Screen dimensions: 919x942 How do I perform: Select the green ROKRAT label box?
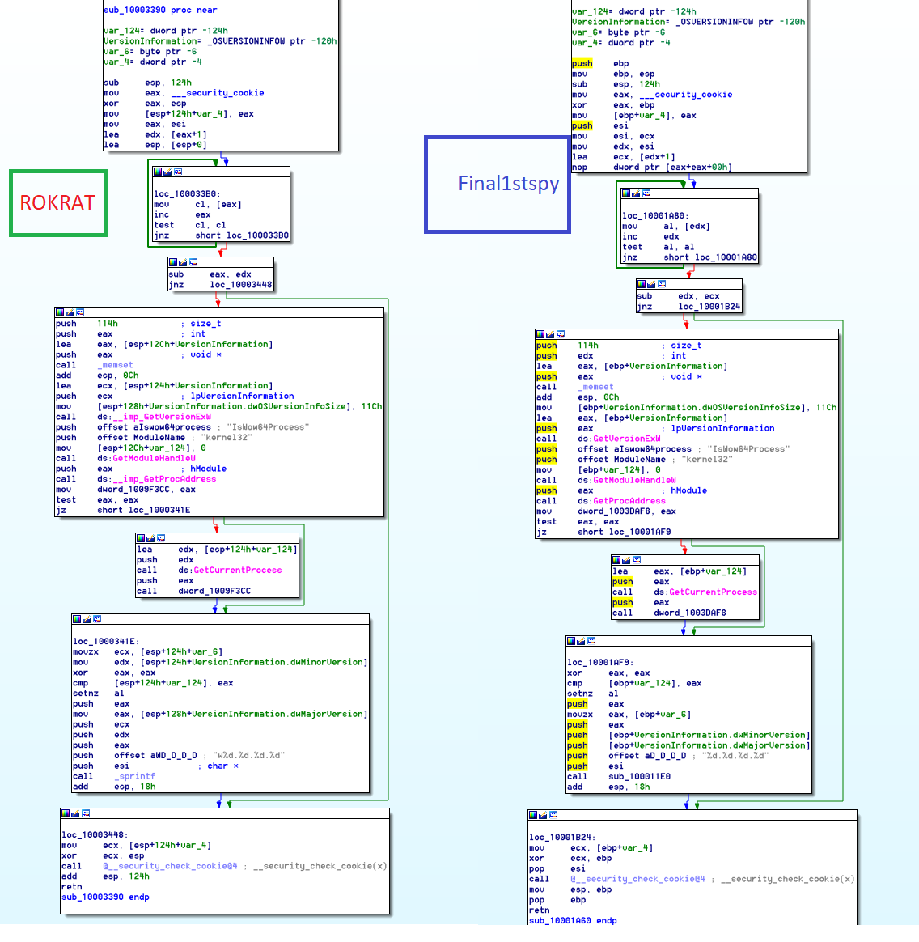tap(58, 203)
